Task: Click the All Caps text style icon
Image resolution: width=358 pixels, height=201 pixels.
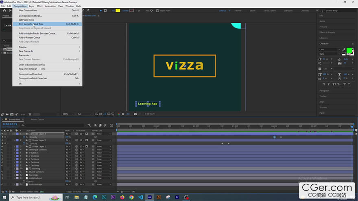Action: click(334, 84)
